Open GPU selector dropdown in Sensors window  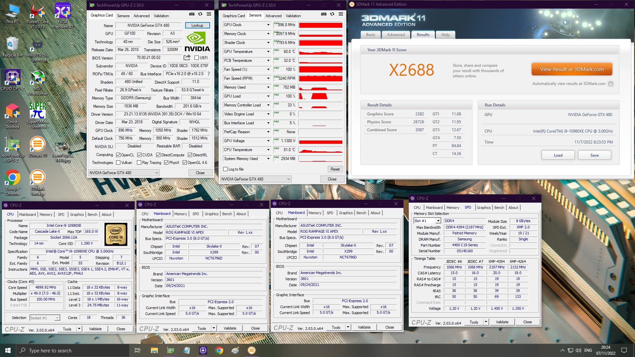point(256,179)
